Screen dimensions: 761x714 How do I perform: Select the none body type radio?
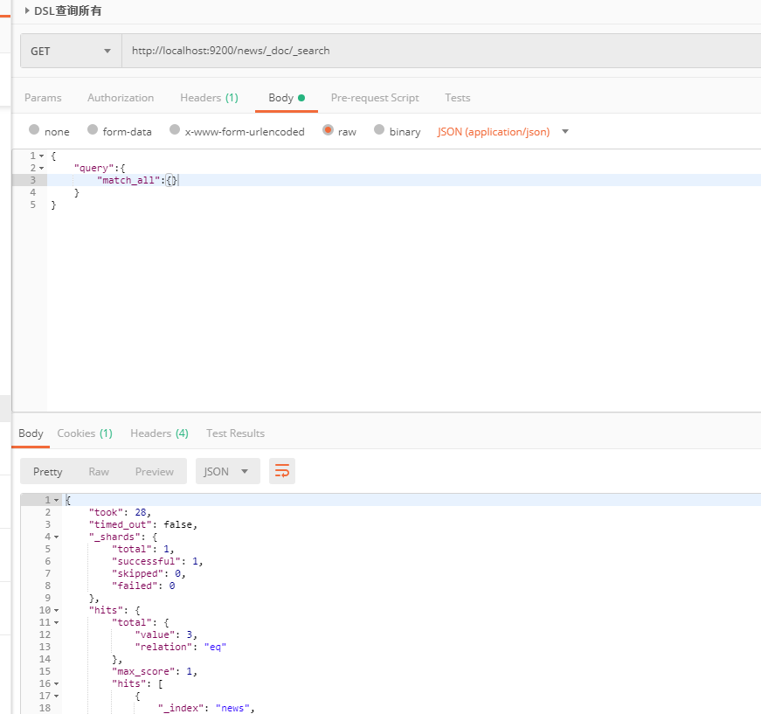tap(34, 129)
